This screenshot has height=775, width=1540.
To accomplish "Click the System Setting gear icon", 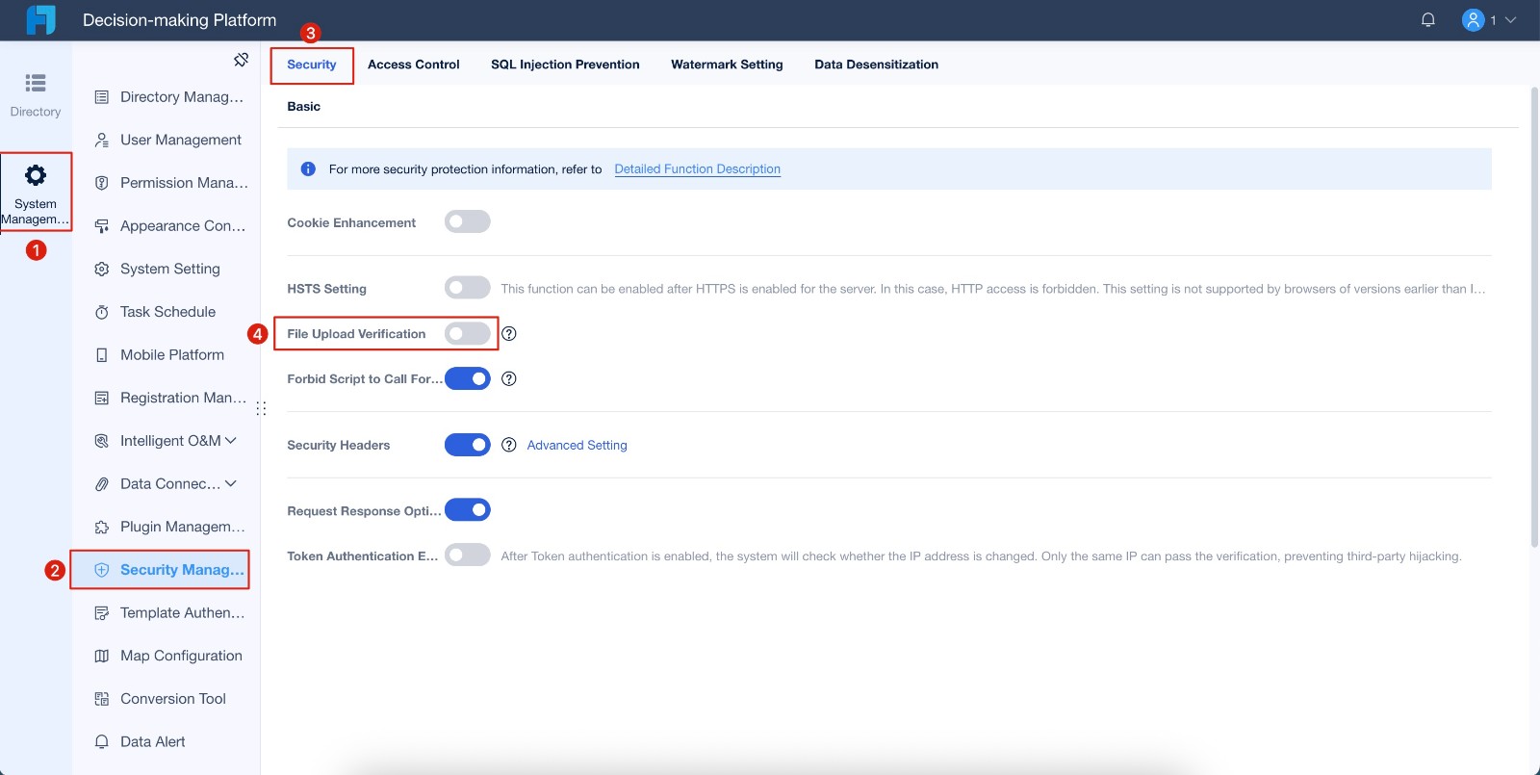I will [102, 270].
